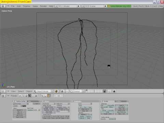Click the SR:2-Model screen name field
The height and width of the screenshot is (123, 164).
(x=67, y=6)
